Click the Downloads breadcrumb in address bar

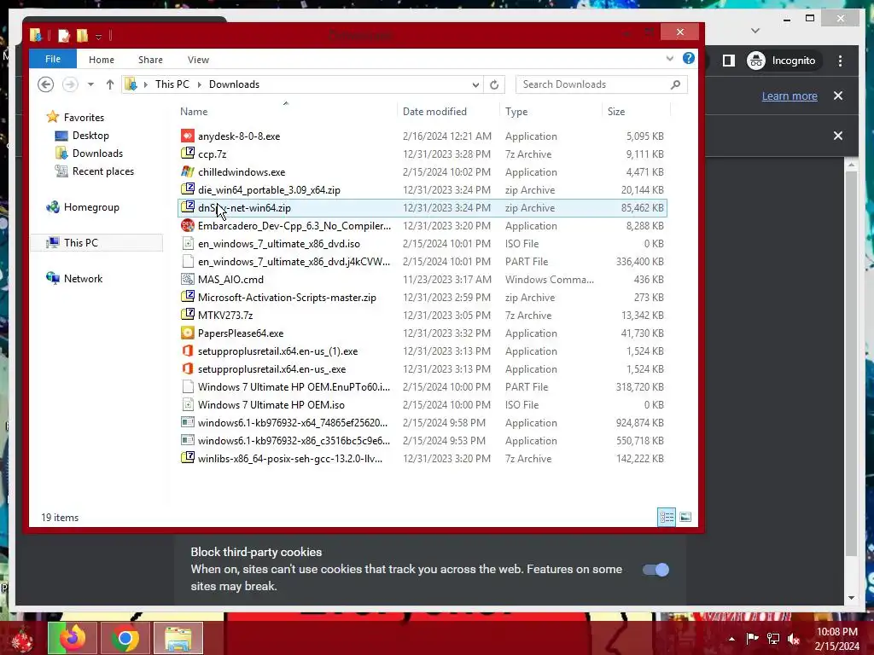(234, 84)
